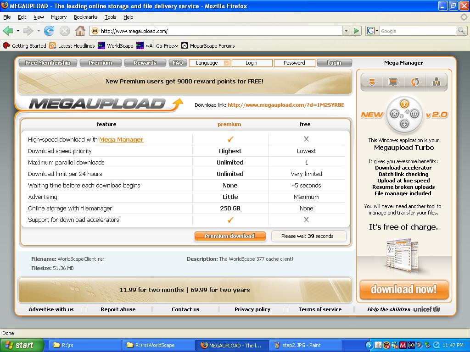The height and width of the screenshot is (352, 470).
Task: Click the Mega Manager monitor icon
Action: point(393,82)
